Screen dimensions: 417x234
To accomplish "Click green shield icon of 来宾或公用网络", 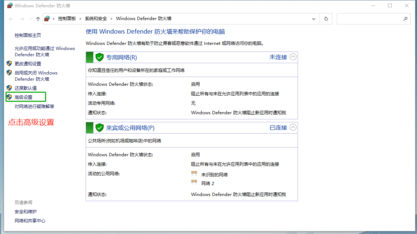I will coord(100,128).
